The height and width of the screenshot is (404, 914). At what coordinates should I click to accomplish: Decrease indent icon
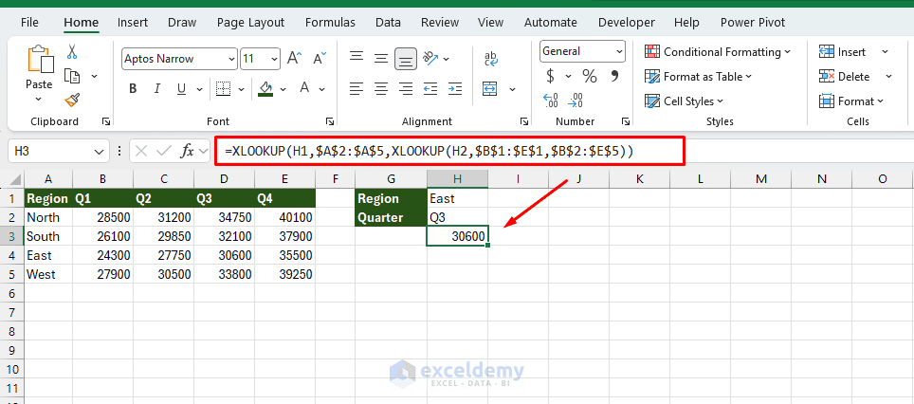tap(430, 88)
